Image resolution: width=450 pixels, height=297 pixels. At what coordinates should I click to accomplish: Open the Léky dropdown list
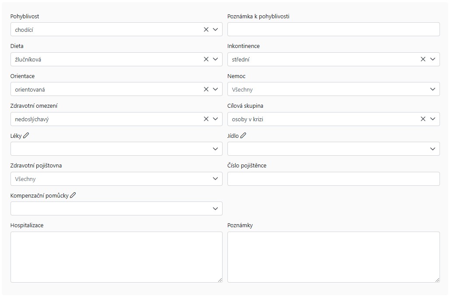tap(116, 149)
